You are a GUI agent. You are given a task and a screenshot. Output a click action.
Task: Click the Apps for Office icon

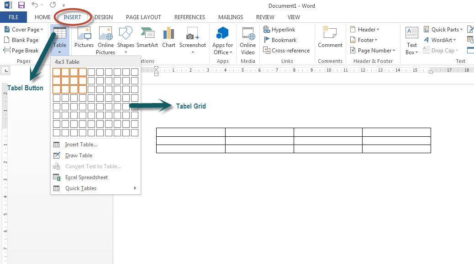pyautogui.click(x=222, y=34)
